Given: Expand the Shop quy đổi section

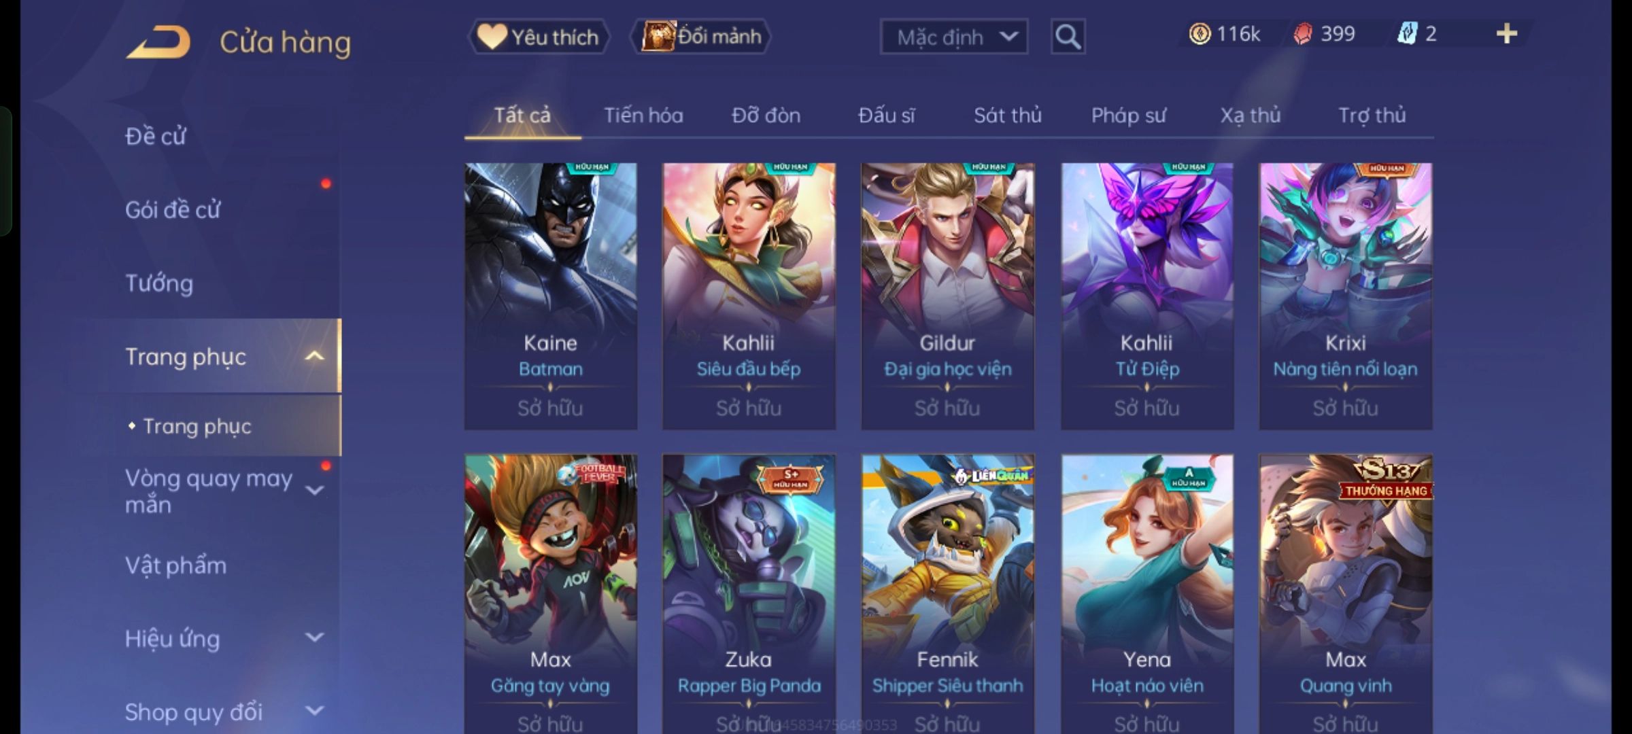Looking at the screenshot, I should (315, 711).
